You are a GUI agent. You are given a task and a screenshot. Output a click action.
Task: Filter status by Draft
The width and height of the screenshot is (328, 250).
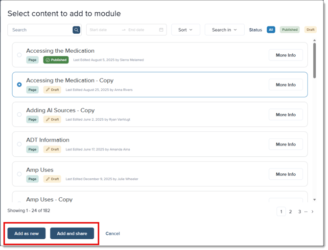[x=310, y=30]
